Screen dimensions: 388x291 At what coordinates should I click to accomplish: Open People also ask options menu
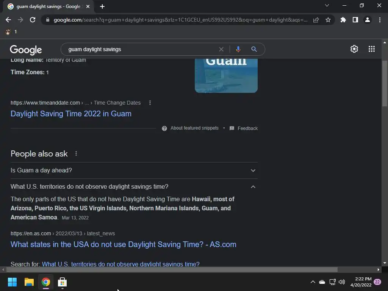click(76, 154)
